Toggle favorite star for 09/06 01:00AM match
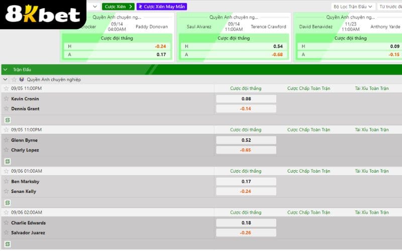The image size is (402, 251). coord(7,171)
